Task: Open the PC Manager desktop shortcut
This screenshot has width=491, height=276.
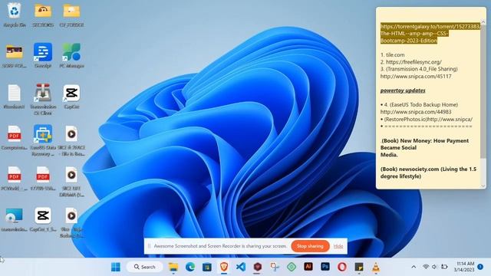Action: coord(71,55)
